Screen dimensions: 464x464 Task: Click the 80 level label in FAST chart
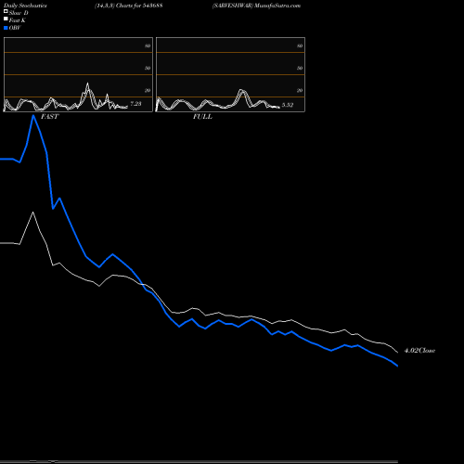pos(148,45)
